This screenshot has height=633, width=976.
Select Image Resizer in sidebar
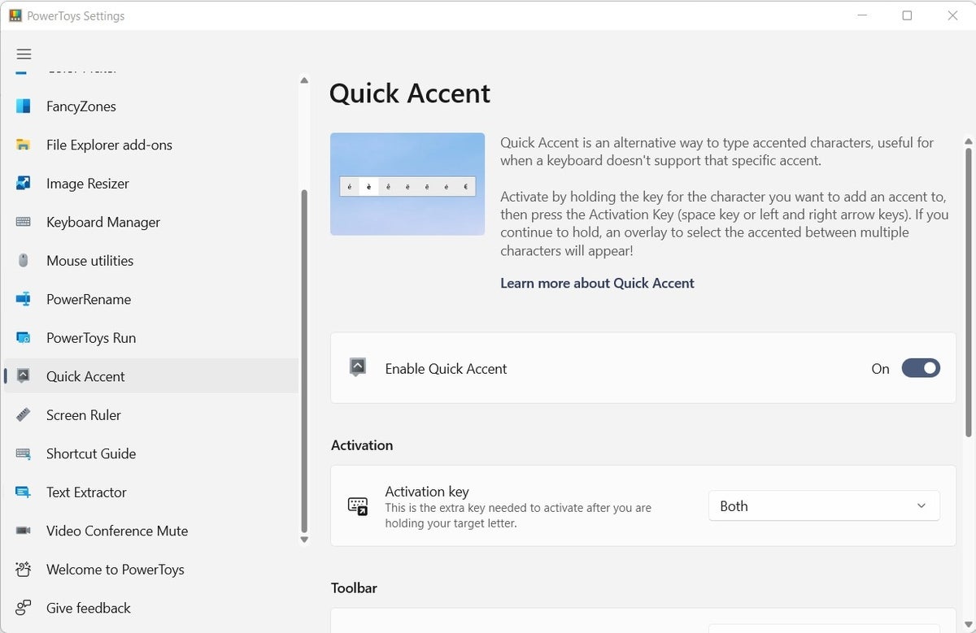(x=151, y=184)
